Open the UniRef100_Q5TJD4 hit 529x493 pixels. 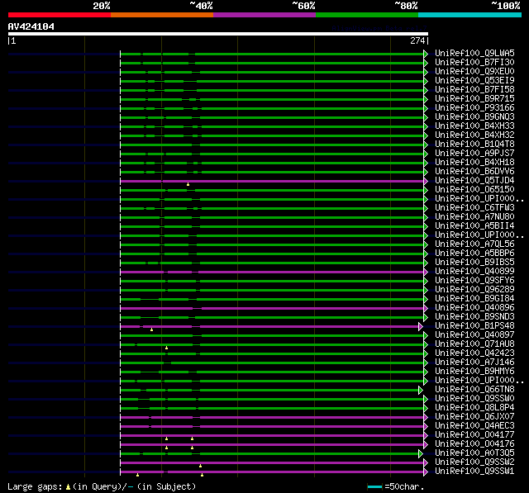coord(474,181)
